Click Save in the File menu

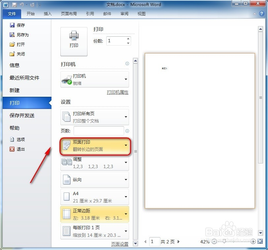(x=17, y=25)
